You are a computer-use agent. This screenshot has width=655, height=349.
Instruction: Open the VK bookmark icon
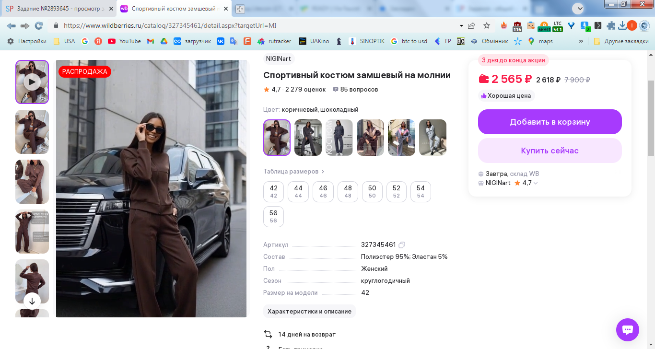pos(221,41)
